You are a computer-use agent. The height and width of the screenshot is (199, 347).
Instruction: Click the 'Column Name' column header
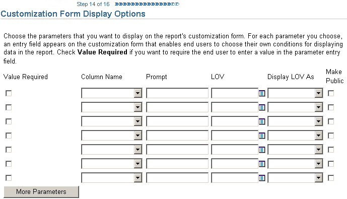[102, 77]
